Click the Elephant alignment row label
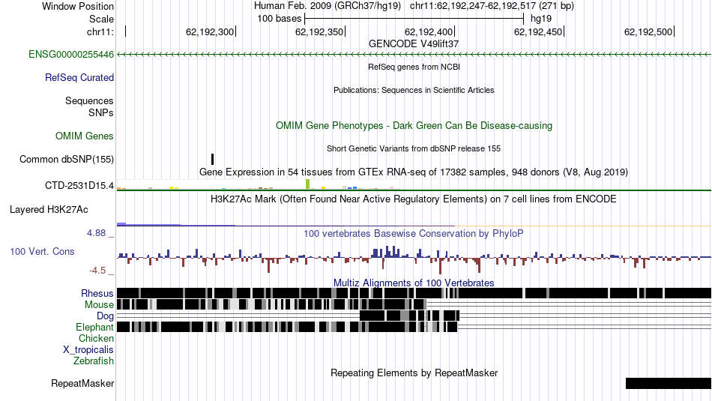The image size is (712, 401). tap(95, 328)
